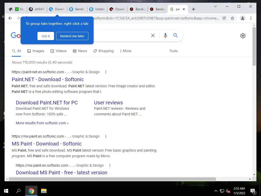Open MS Paint - Download - Softonic result
261x196 pixels.
47,144
